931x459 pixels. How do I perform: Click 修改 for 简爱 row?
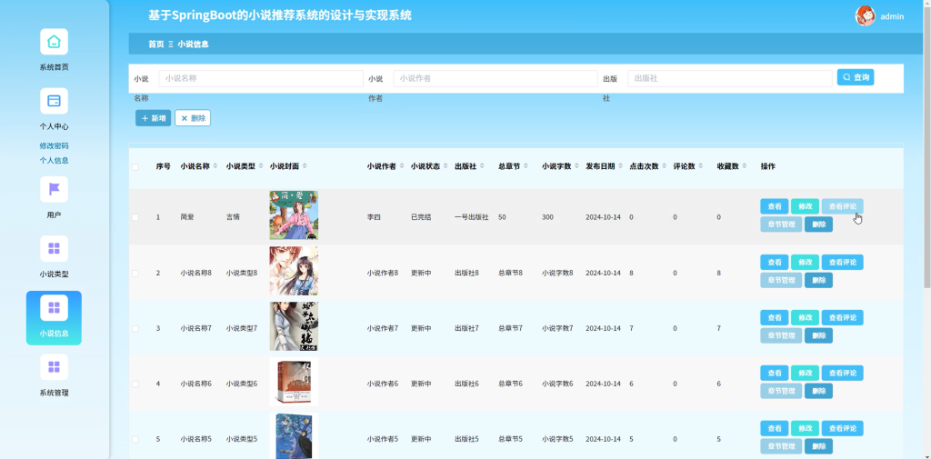[x=806, y=206]
